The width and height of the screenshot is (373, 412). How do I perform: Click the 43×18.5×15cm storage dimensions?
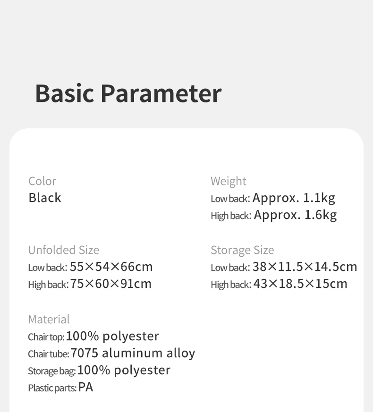(300, 284)
